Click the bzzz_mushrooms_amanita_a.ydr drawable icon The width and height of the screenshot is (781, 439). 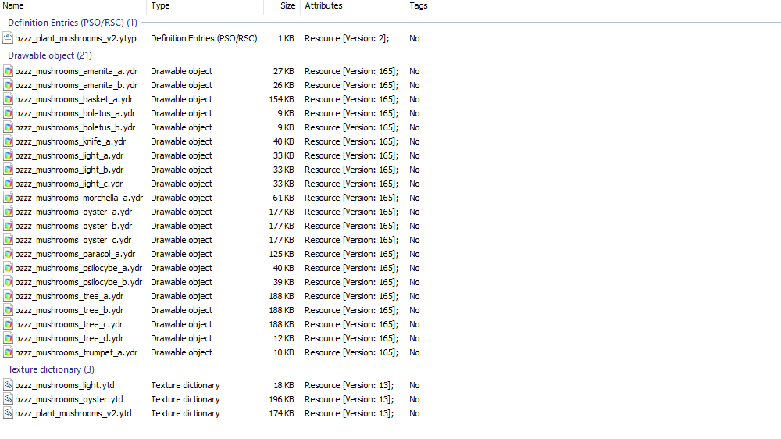pos(8,71)
